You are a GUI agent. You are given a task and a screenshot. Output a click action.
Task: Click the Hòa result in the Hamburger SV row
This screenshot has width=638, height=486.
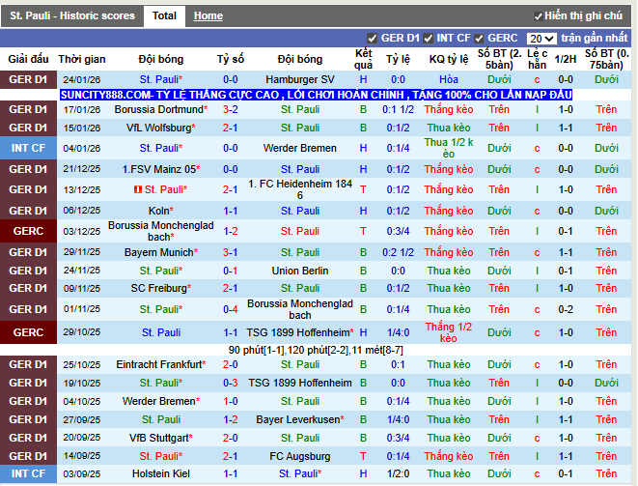(x=449, y=79)
